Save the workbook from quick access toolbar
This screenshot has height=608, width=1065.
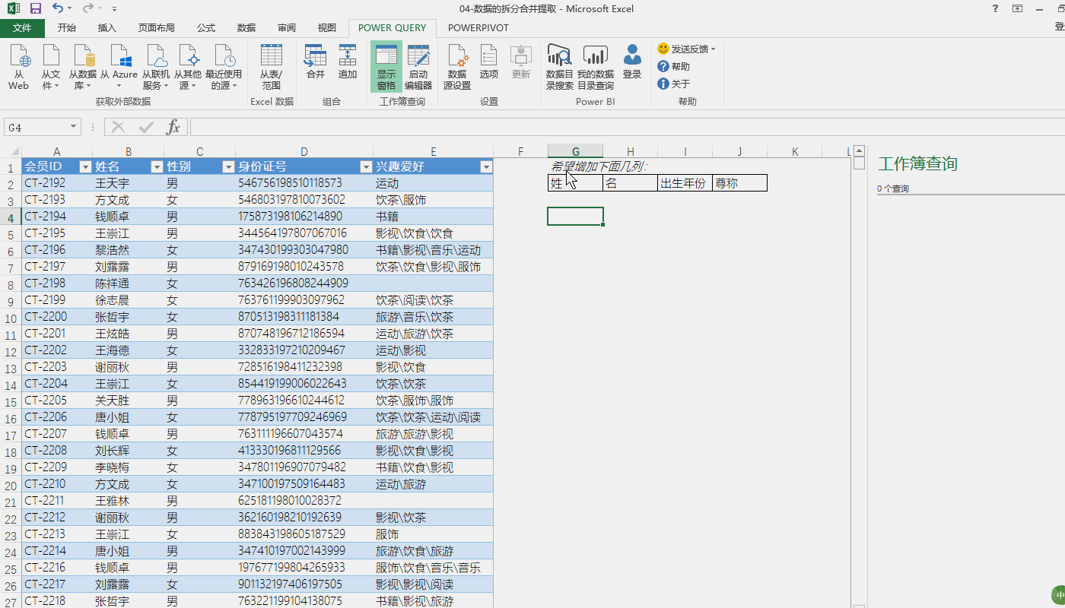35,8
